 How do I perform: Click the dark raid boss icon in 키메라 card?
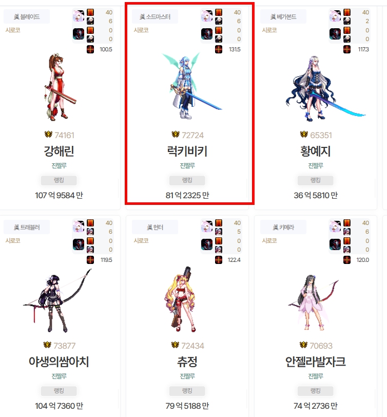(x=335, y=244)
